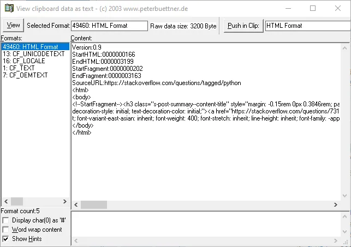Select the 7: CF_OEMTEXT format

point(25,75)
